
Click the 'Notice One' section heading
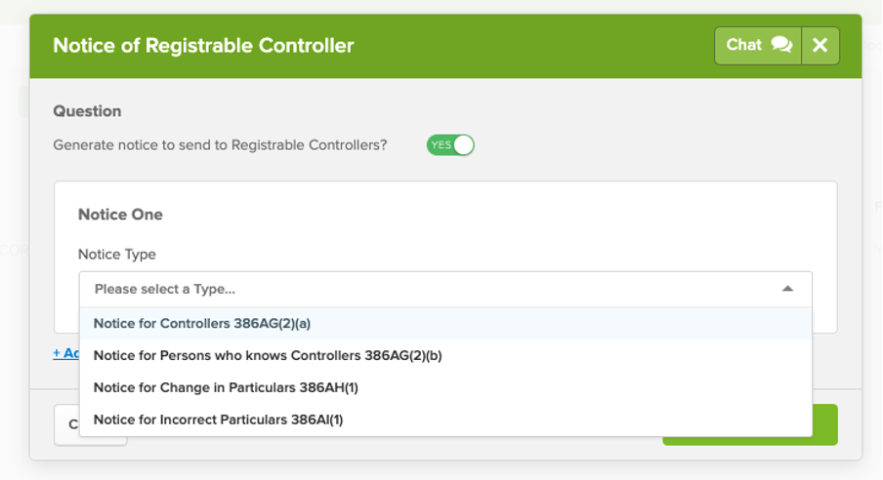(120, 215)
